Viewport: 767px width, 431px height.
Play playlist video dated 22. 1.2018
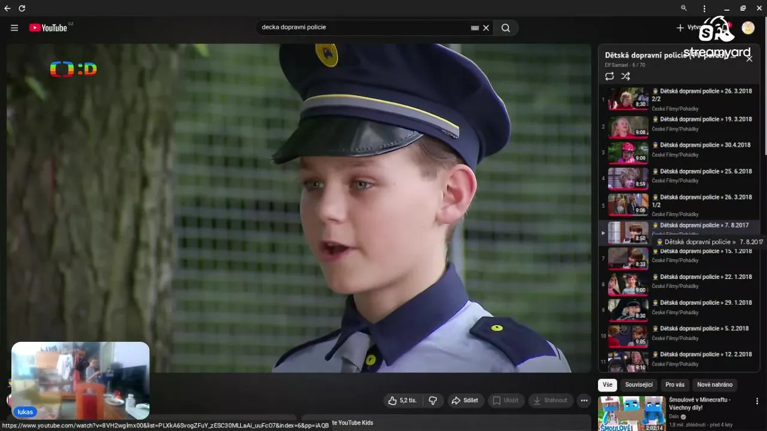(x=680, y=284)
